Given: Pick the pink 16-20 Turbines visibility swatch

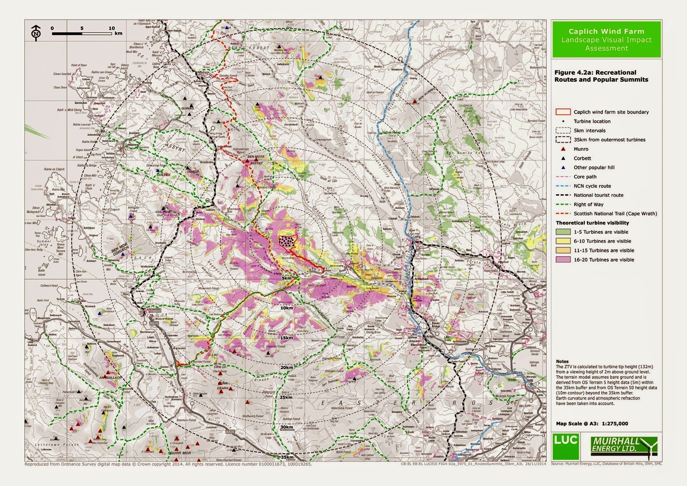Looking at the screenshot, I should 562,260.
